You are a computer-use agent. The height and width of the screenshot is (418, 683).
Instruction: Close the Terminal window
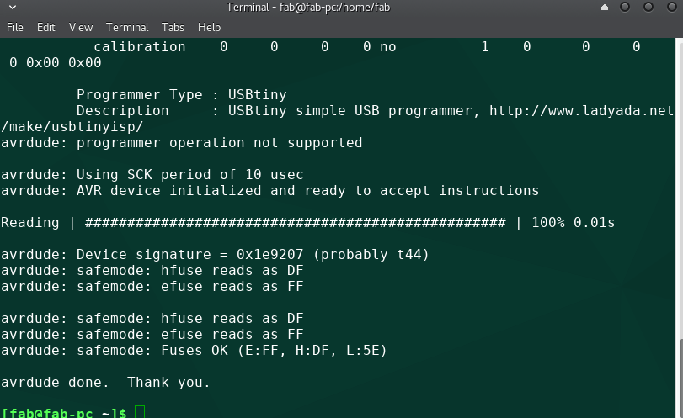[670, 8]
